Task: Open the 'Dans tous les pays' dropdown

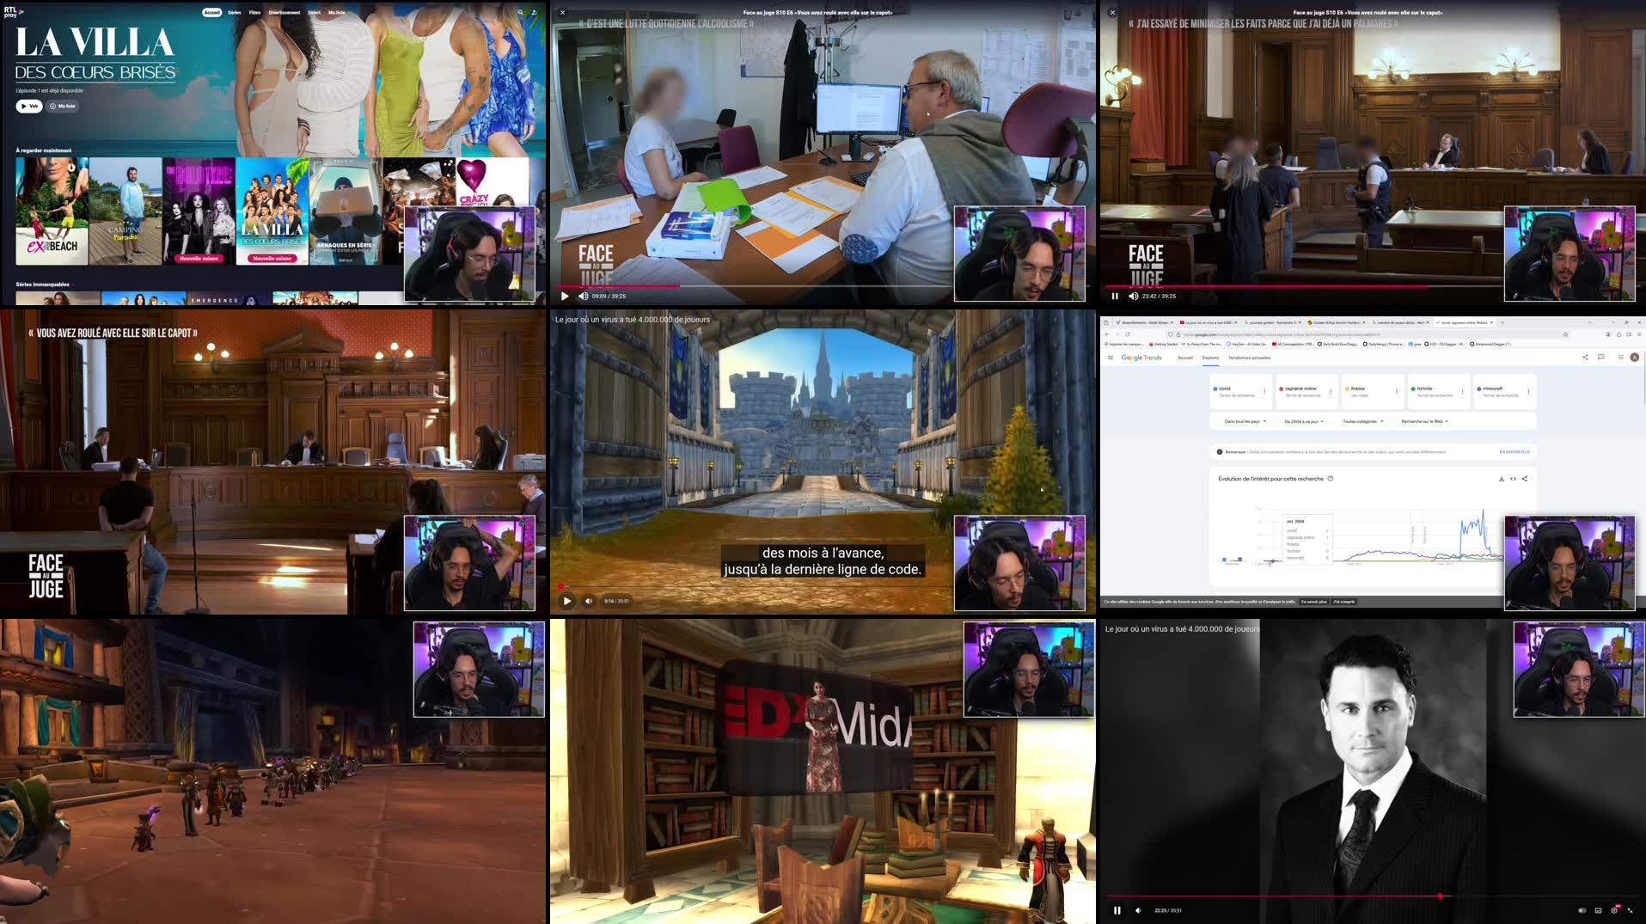Action: pyautogui.click(x=1245, y=421)
